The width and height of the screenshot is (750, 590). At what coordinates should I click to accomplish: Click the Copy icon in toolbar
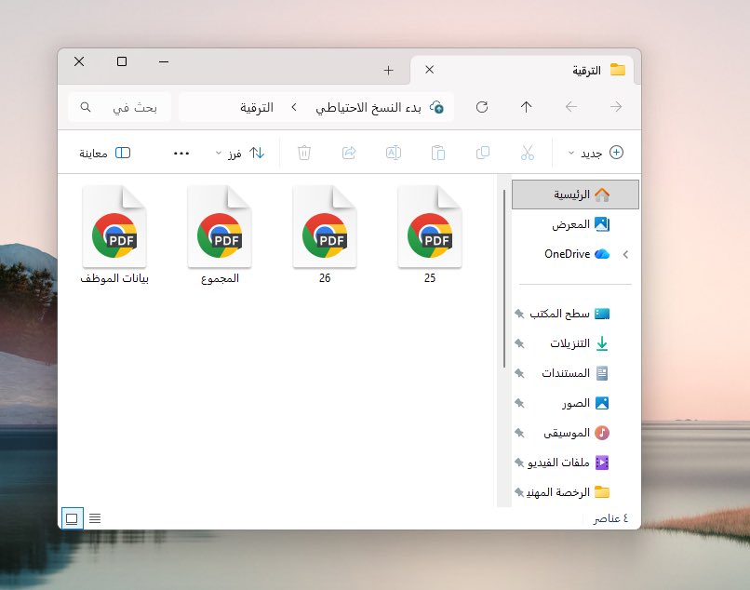point(483,153)
